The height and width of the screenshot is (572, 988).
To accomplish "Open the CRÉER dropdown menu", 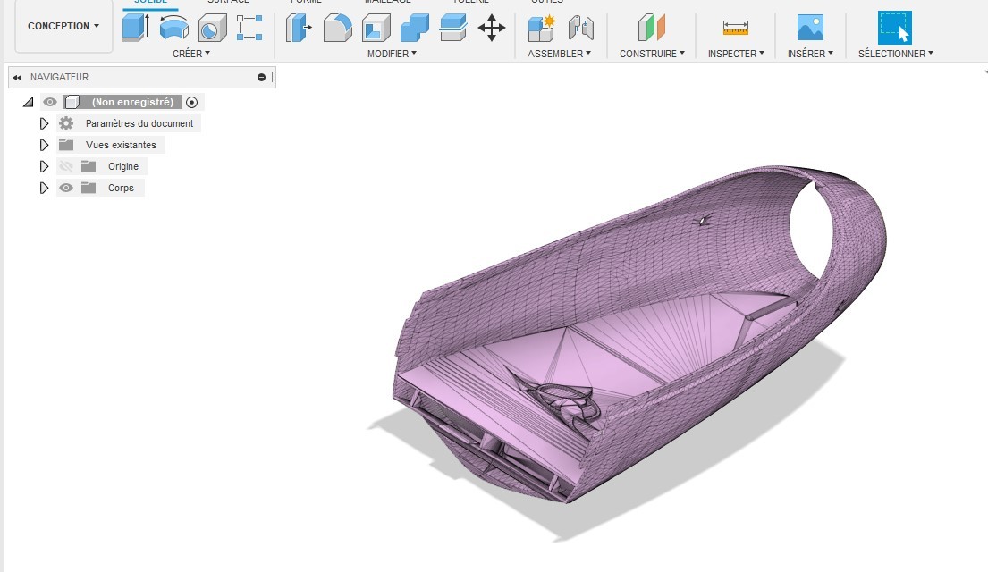I will (x=191, y=54).
